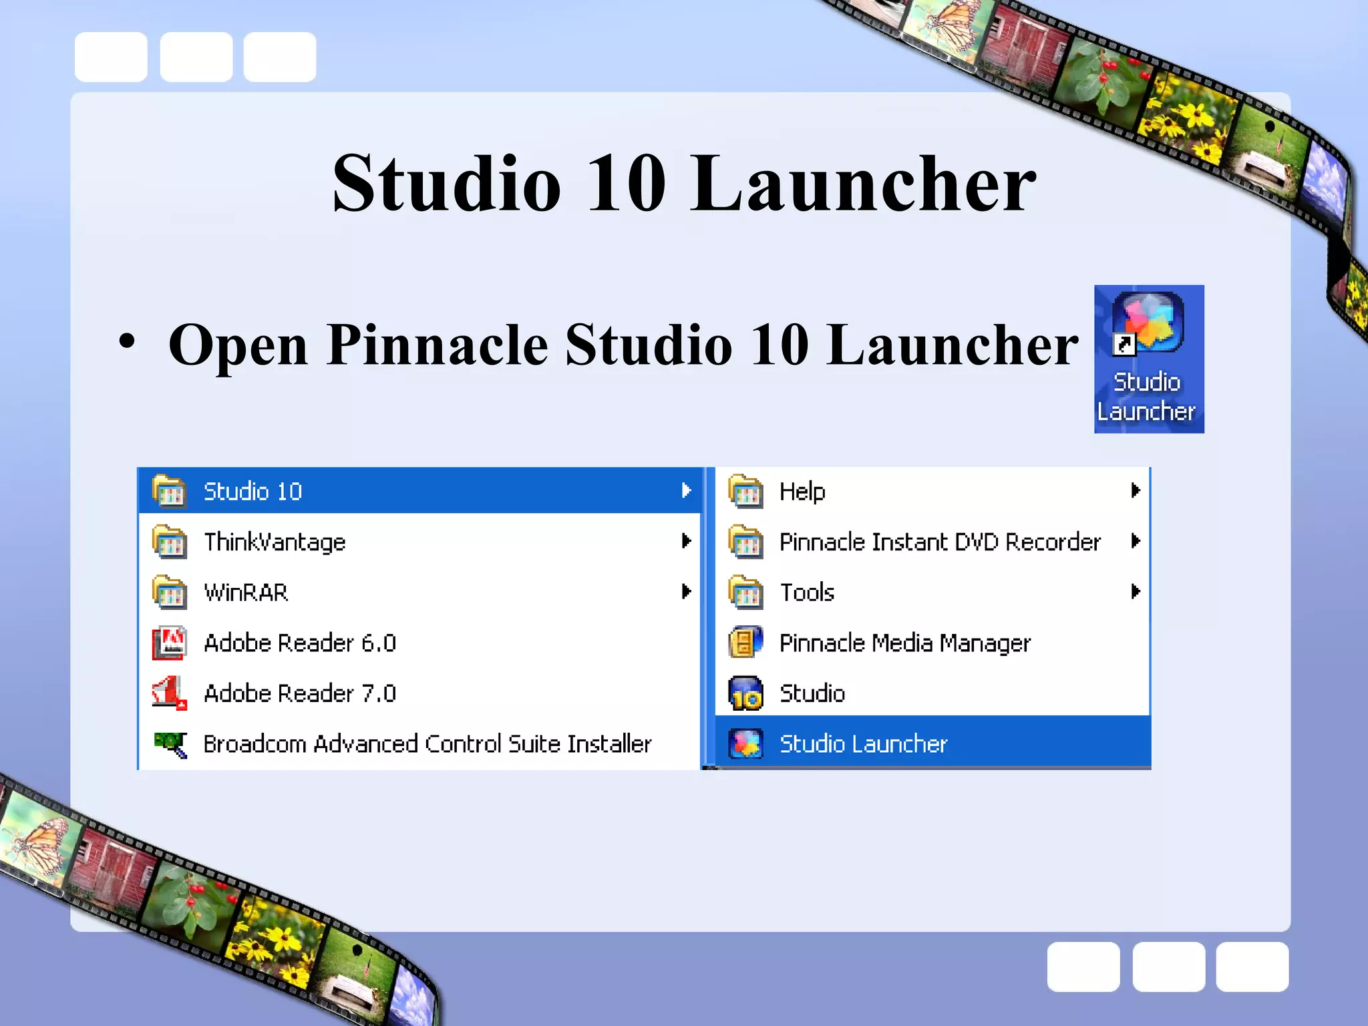Screen dimensions: 1368x1026
Task: Open the Help submenu entry
Action: [x=932, y=491]
